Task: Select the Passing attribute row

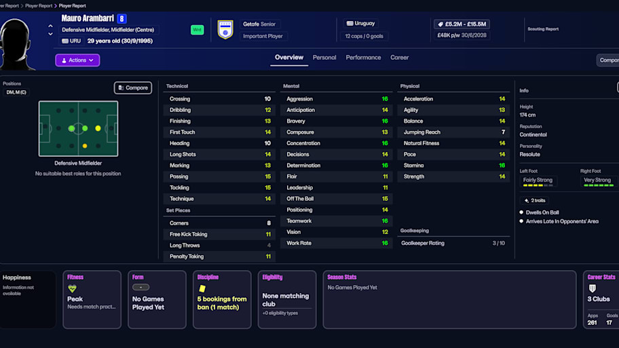Action: (x=219, y=177)
